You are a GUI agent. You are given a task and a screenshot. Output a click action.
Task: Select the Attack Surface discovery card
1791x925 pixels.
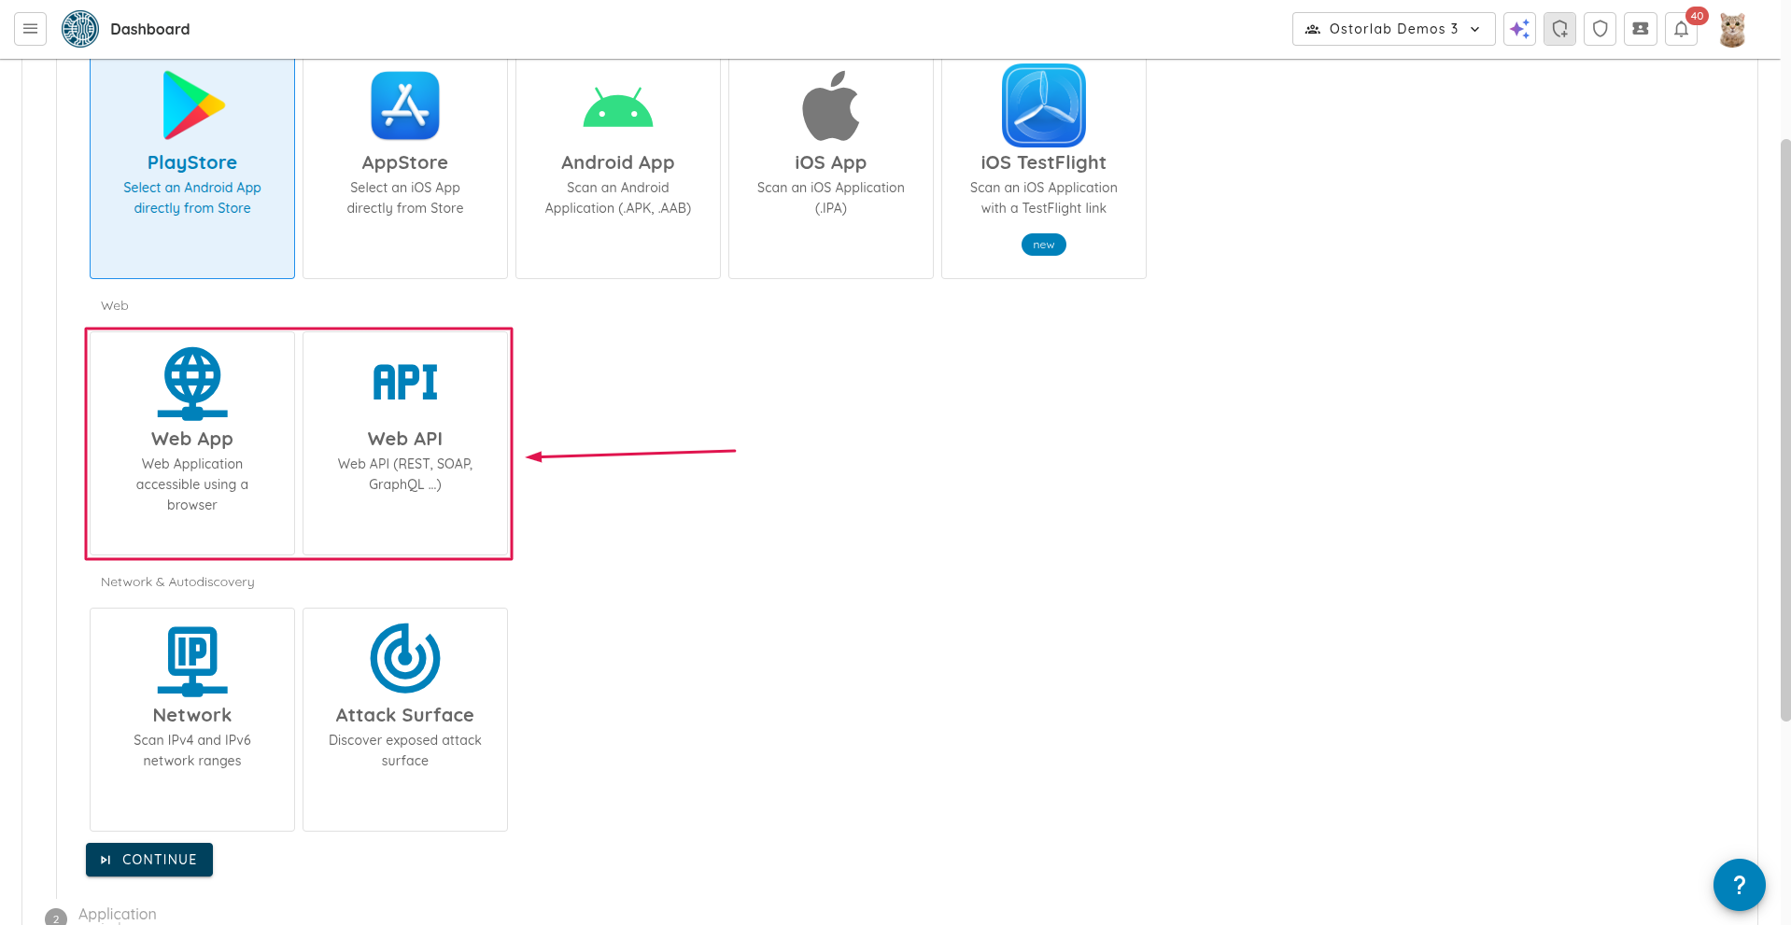pos(405,719)
